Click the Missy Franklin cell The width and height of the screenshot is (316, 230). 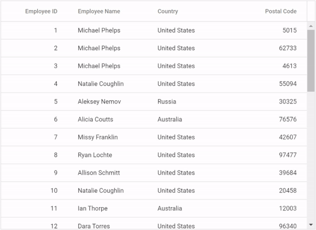98,138
